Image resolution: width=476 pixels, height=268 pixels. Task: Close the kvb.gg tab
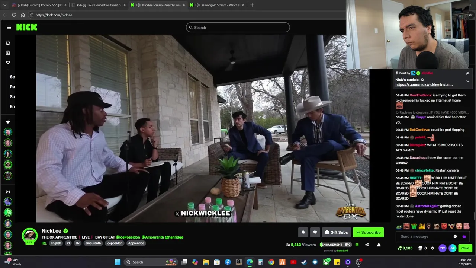[x=125, y=5]
